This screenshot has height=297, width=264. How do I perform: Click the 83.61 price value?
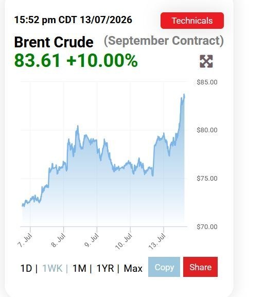[x=38, y=61]
